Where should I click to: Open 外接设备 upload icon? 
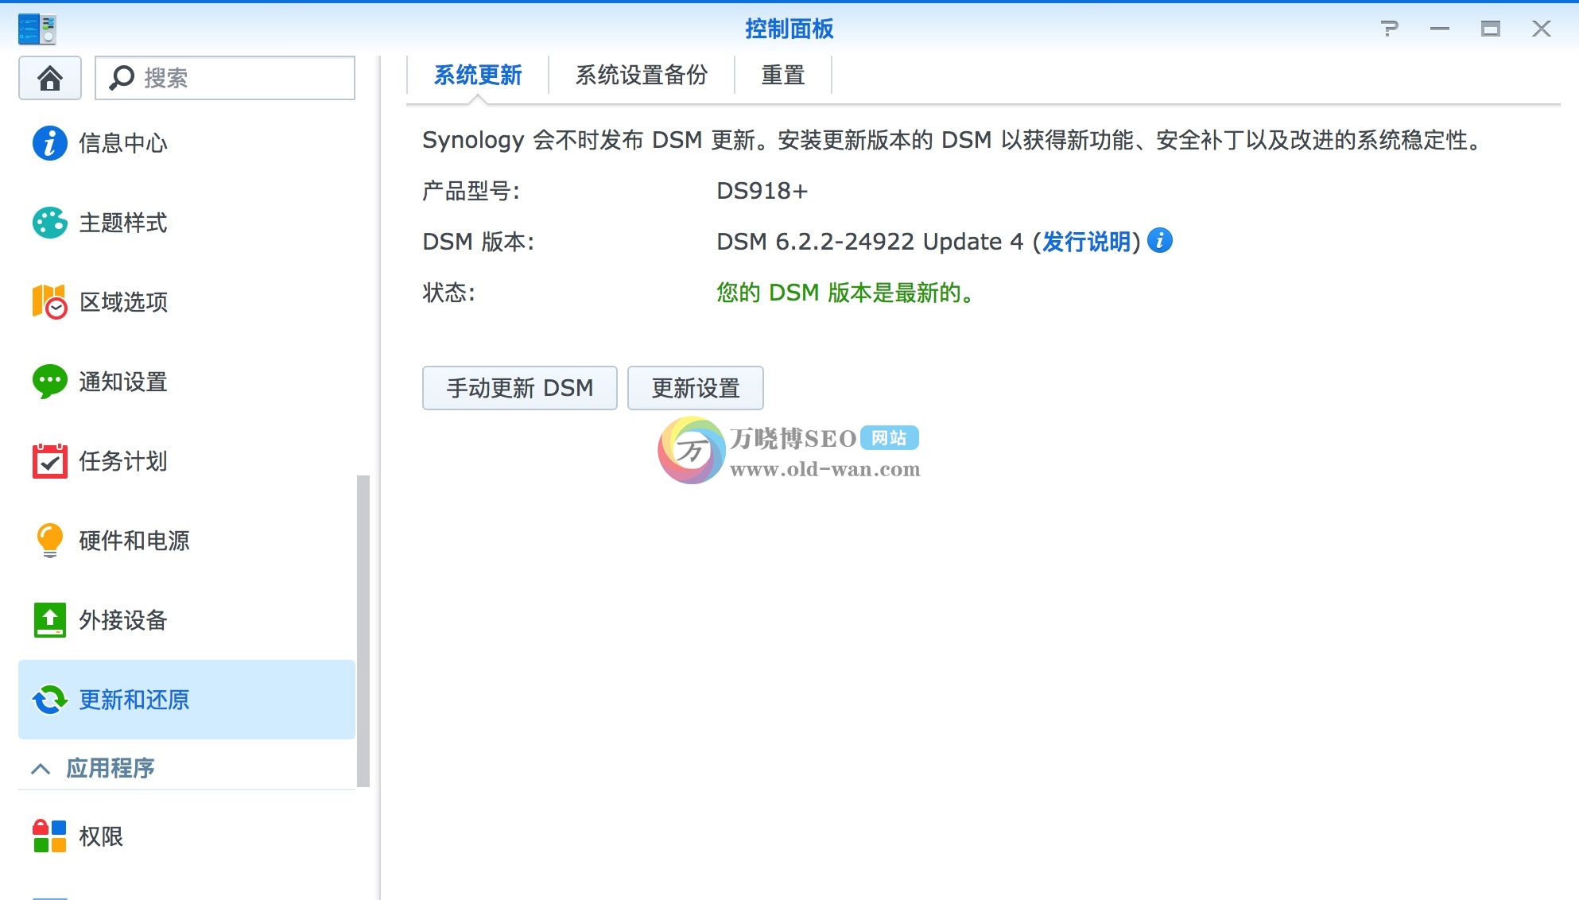click(49, 620)
